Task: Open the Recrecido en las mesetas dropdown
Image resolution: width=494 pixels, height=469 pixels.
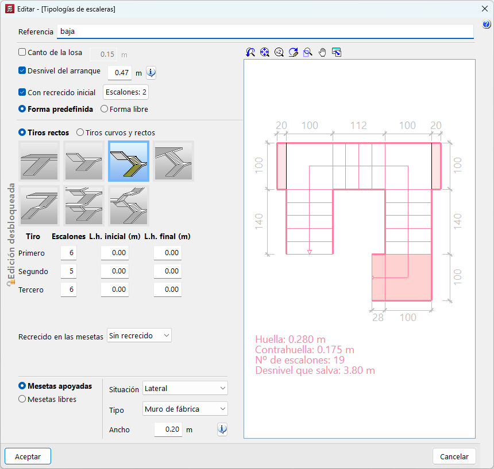Action: pos(139,335)
